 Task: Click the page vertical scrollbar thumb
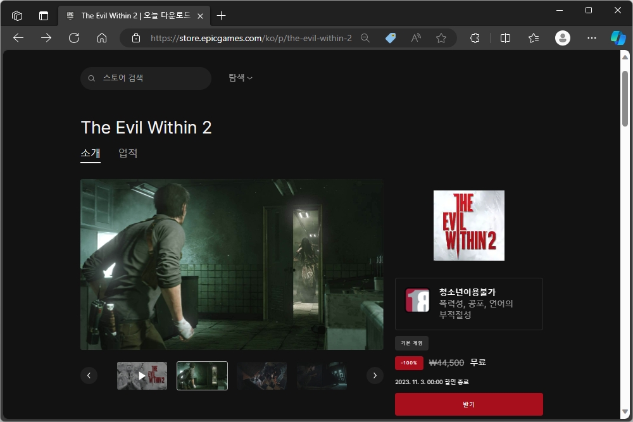[x=625, y=99]
